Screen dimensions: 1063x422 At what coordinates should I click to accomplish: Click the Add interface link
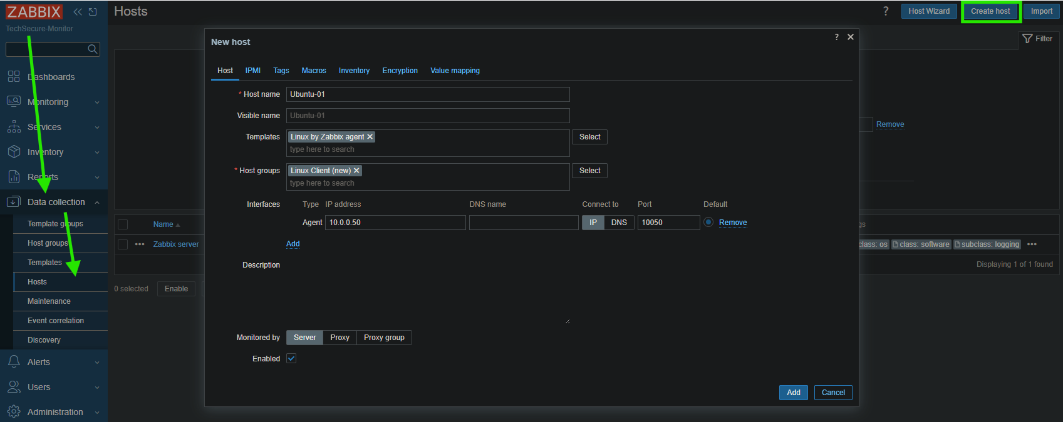point(293,244)
